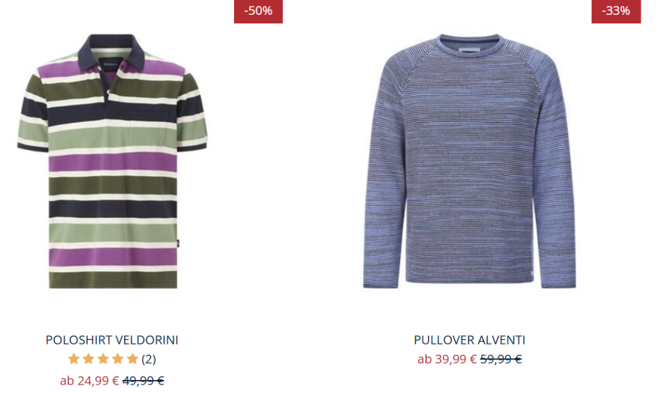Open the blue Pullover Alventi product image
The height and width of the screenshot is (393, 662).
tap(469, 161)
